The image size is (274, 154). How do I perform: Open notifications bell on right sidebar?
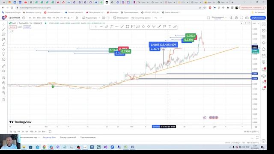click(264, 89)
